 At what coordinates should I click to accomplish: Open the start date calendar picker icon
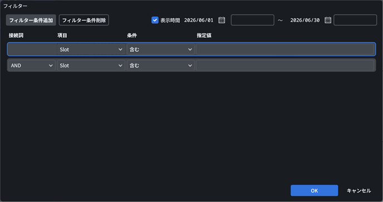click(x=222, y=20)
